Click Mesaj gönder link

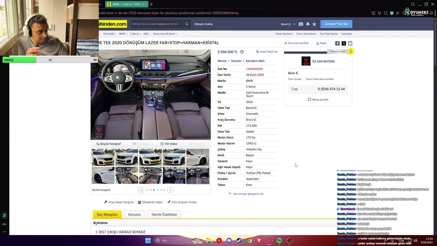318,99
